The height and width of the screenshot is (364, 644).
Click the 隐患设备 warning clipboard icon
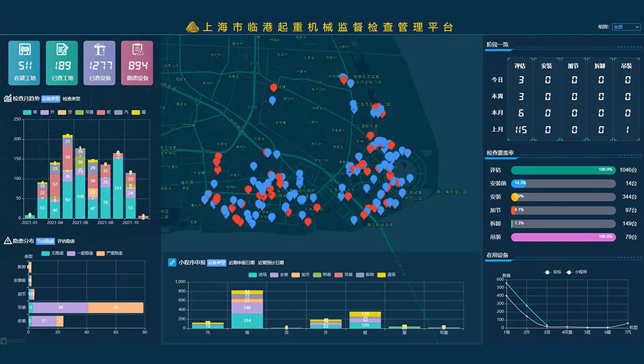[137, 50]
